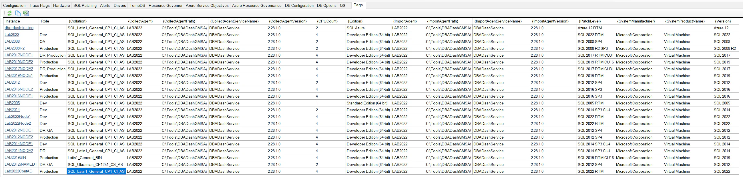The height and width of the screenshot is (177, 743).
Task: Sort by the {Edition} column header
Action: (368, 21)
